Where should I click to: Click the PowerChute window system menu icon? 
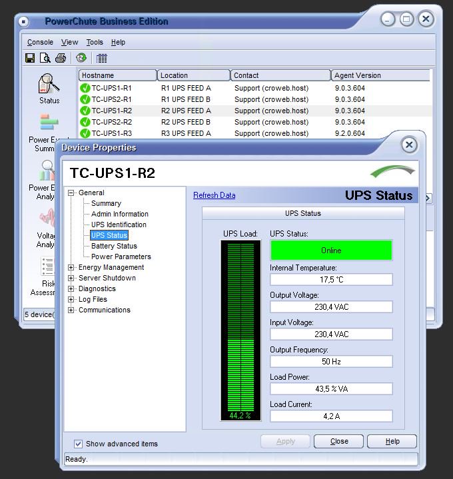pyautogui.click(x=23, y=21)
